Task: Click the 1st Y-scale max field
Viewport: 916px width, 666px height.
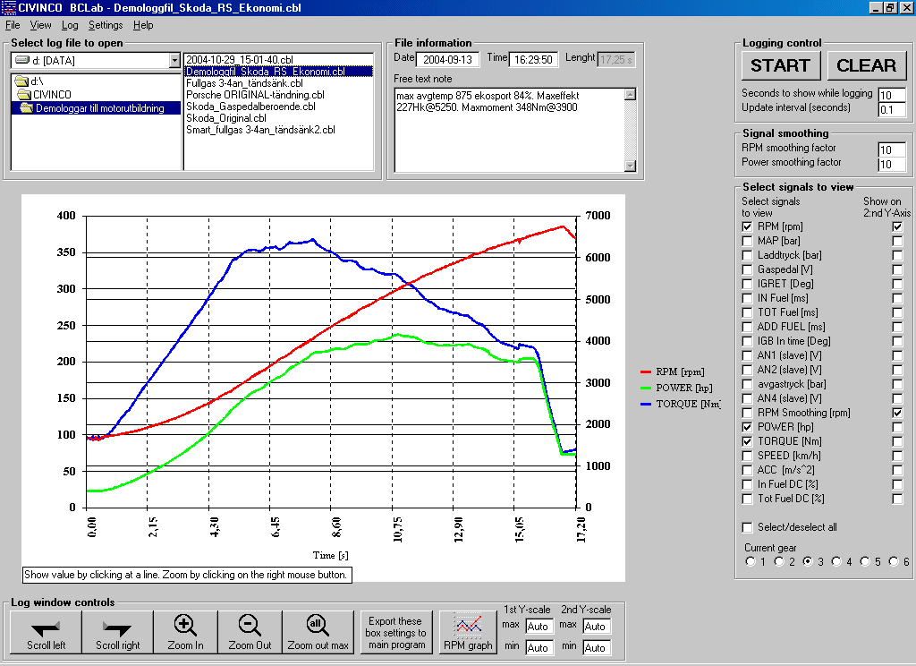Action: click(x=539, y=627)
